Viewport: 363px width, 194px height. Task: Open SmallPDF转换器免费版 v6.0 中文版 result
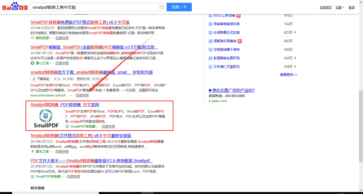[80, 22]
